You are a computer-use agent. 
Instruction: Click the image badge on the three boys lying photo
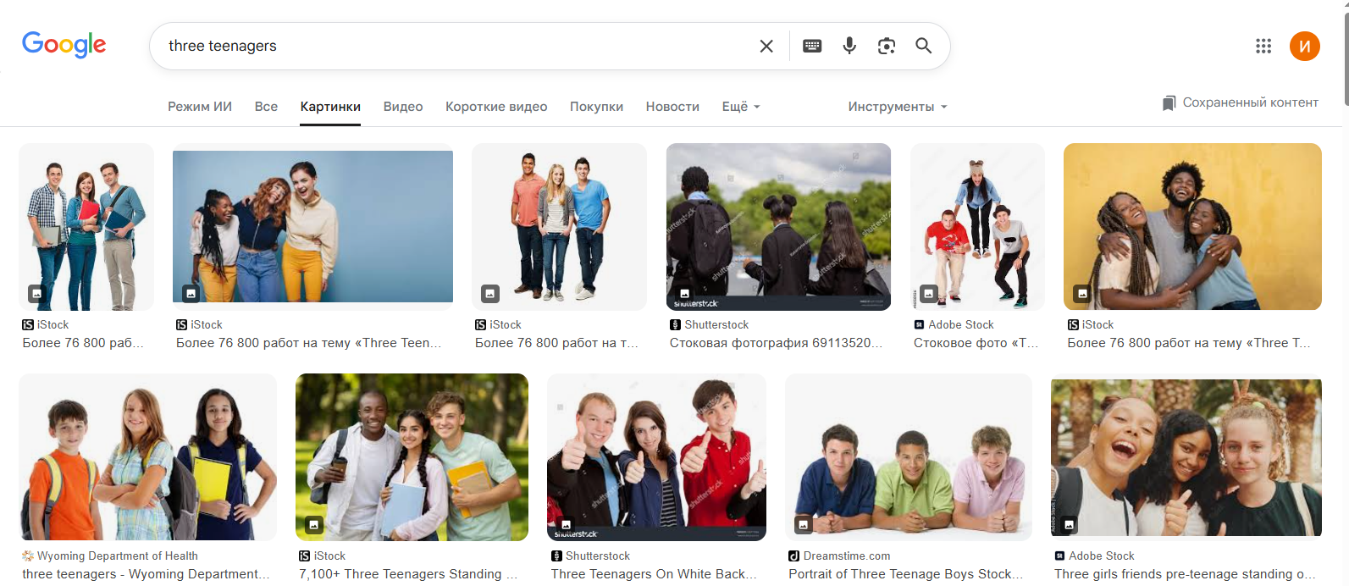click(x=804, y=525)
